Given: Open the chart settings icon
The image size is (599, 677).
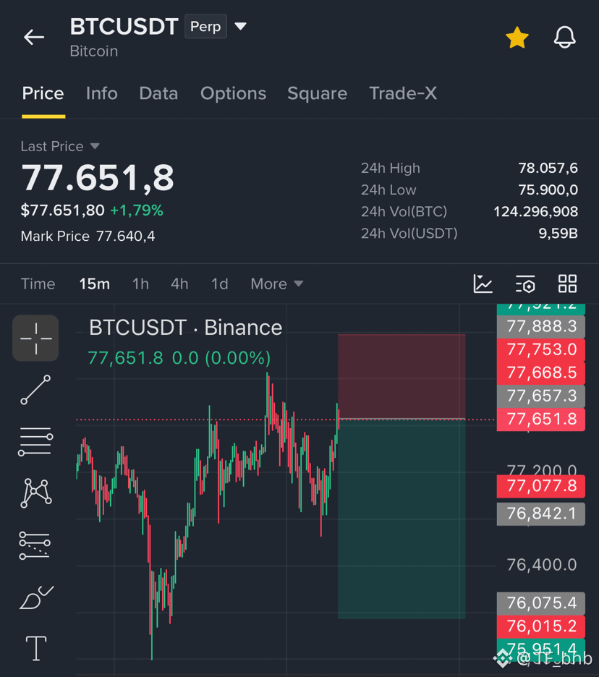Looking at the screenshot, I should click(x=525, y=284).
